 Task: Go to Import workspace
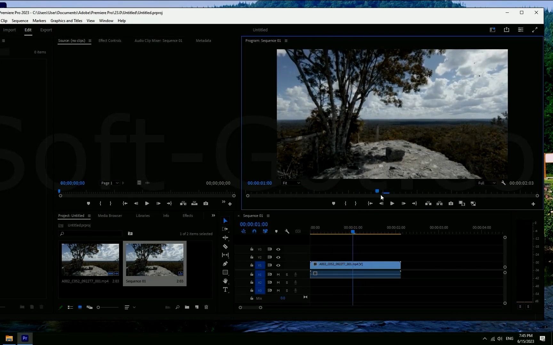coord(9,30)
